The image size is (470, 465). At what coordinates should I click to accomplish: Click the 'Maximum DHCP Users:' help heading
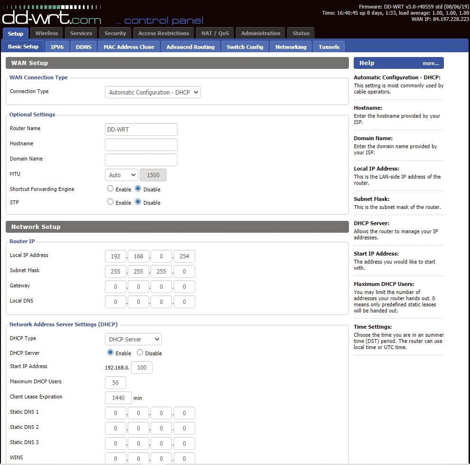pyautogui.click(x=384, y=284)
